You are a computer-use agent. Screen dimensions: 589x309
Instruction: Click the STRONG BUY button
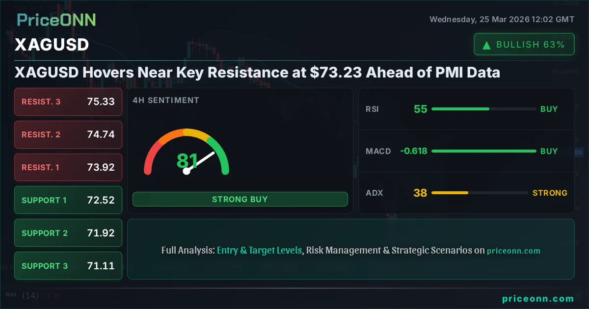point(240,199)
